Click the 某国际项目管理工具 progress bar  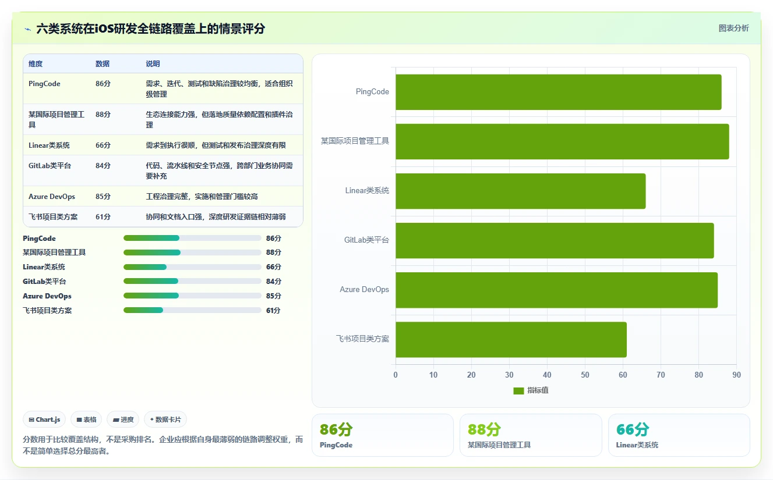point(192,253)
